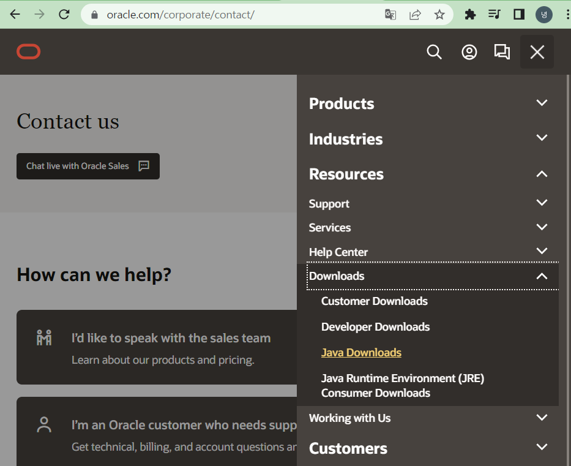Click the red Oracle logo
The width and height of the screenshot is (571, 466).
point(28,51)
